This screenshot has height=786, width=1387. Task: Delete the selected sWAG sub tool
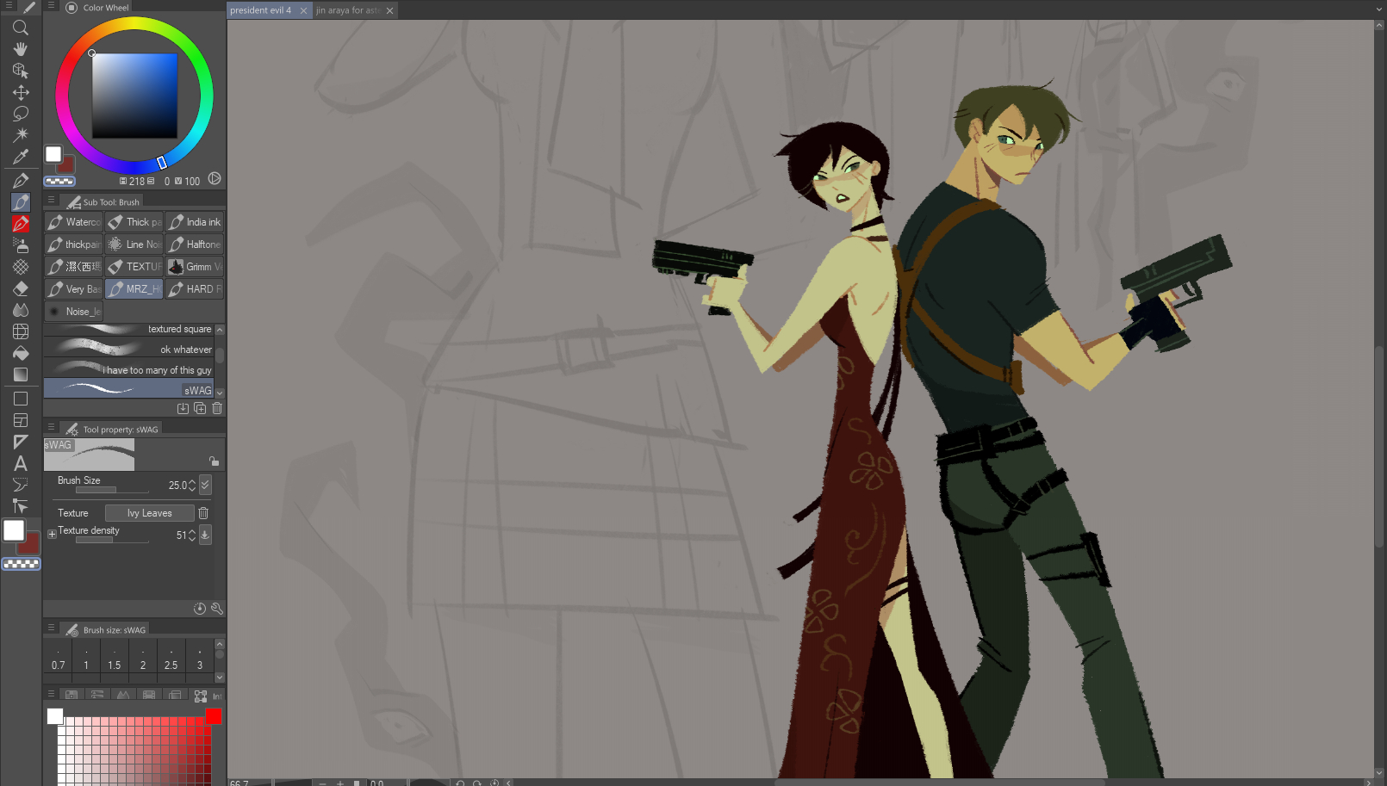(217, 408)
